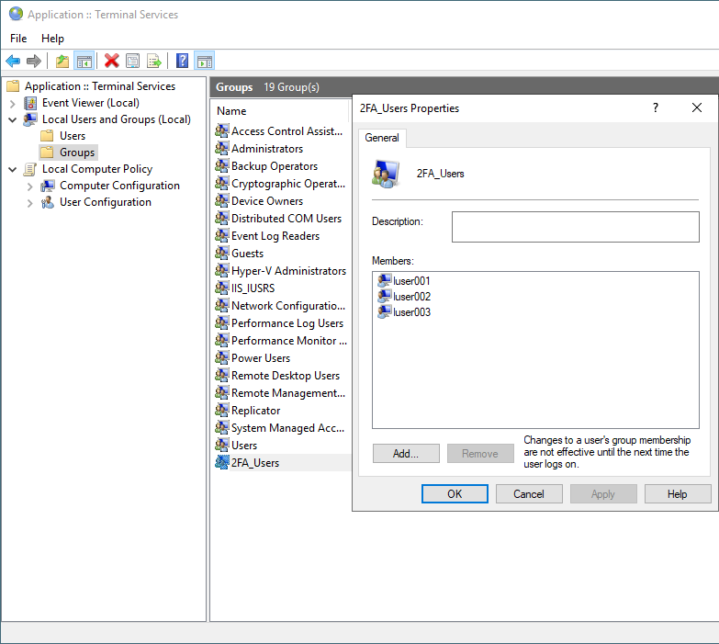The image size is (719, 644).
Task: Click the Description text field
Action: 575,227
